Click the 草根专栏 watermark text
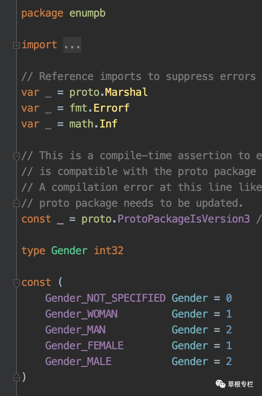The image size is (262, 396). [x=240, y=384]
